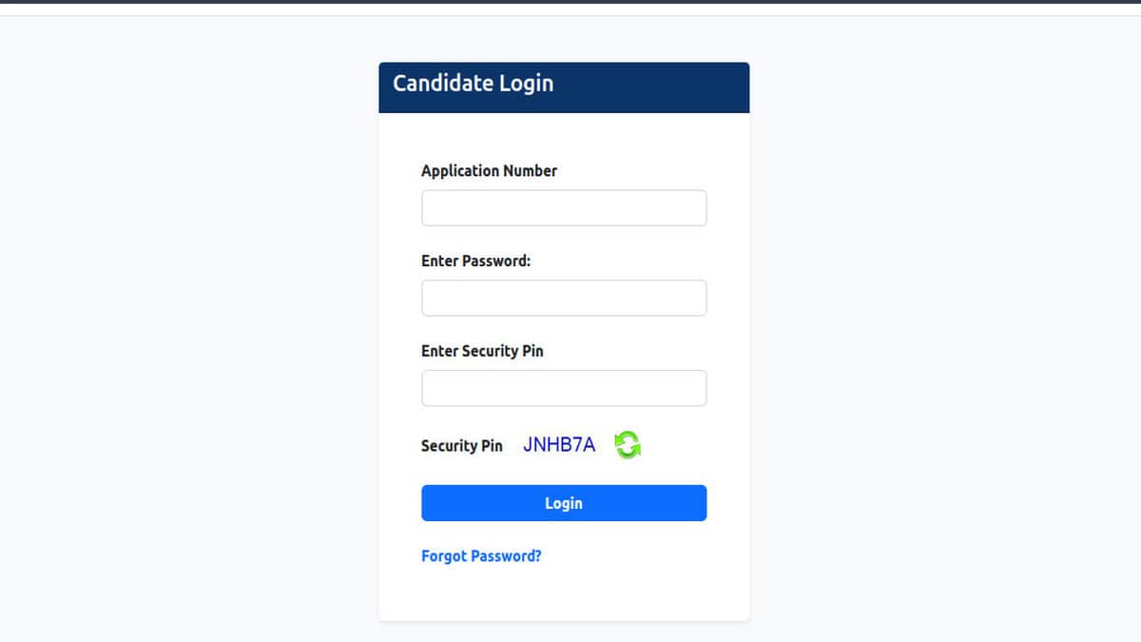Click the 'Application Number' field label
1141x642 pixels.
tap(489, 171)
